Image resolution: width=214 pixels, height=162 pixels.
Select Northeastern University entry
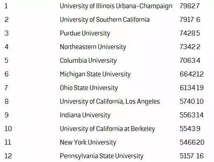(x=93, y=47)
